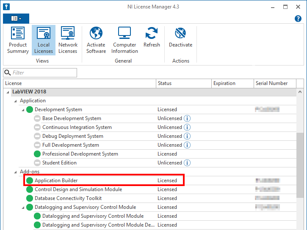Collapse the LabVIEW 2018 group
307x230 pixels.
pos(8,92)
